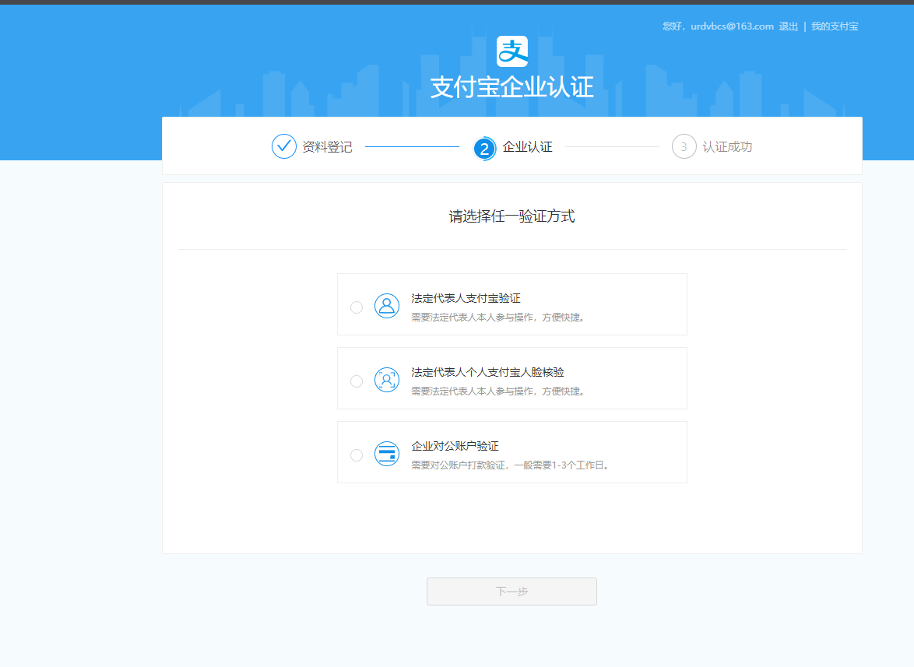The height and width of the screenshot is (667, 914).
Task: Click description text under 人脸核验 option
Action: (498, 391)
